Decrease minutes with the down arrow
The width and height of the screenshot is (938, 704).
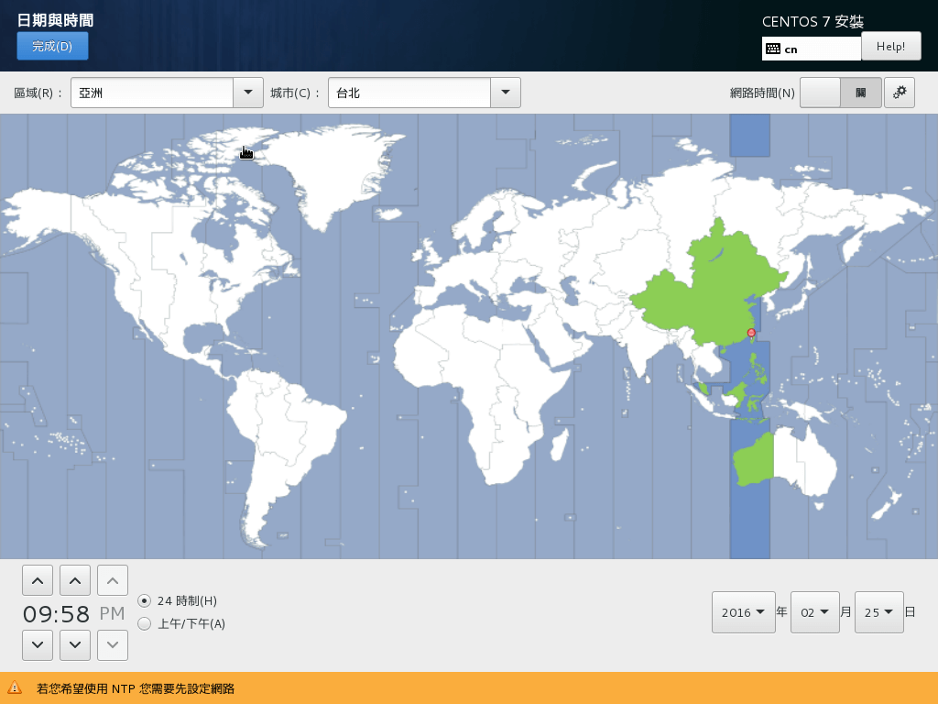click(75, 644)
